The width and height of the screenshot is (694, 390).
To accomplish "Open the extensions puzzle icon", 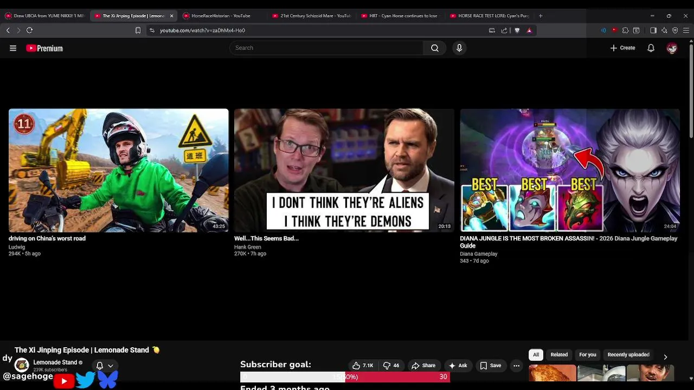I will point(625,30).
